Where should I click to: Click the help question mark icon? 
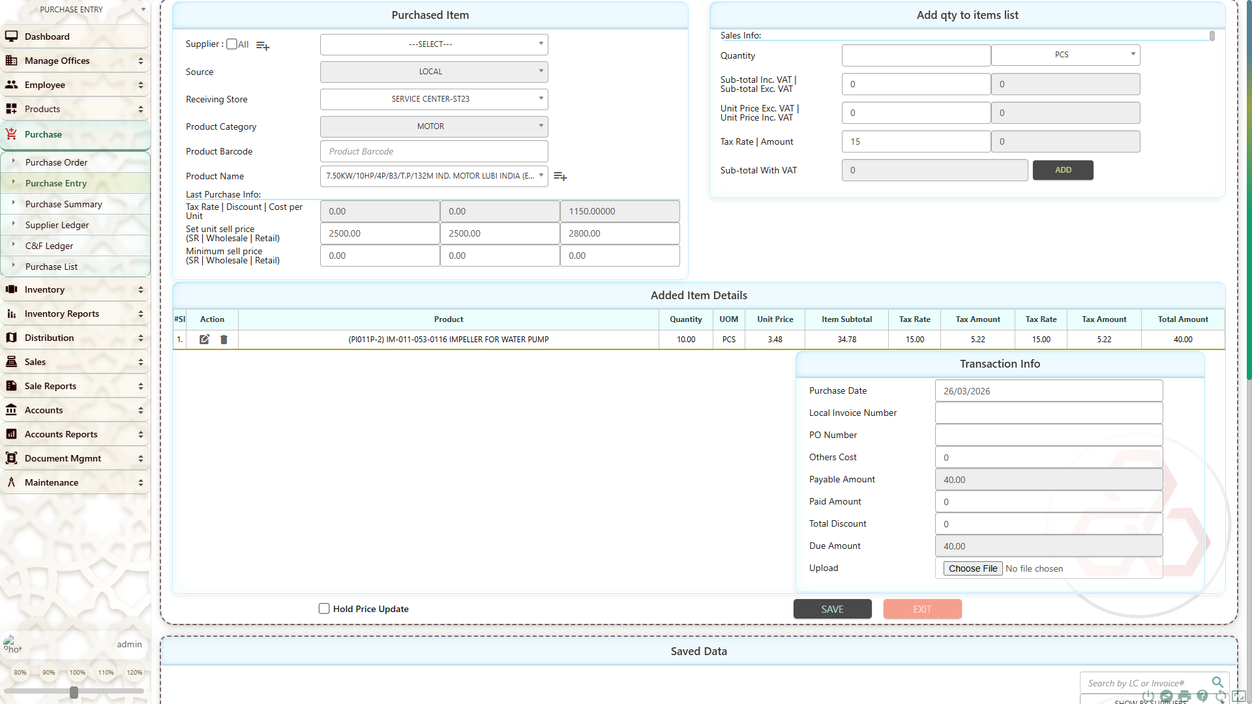pyautogui.click(x=1202, y=696)
